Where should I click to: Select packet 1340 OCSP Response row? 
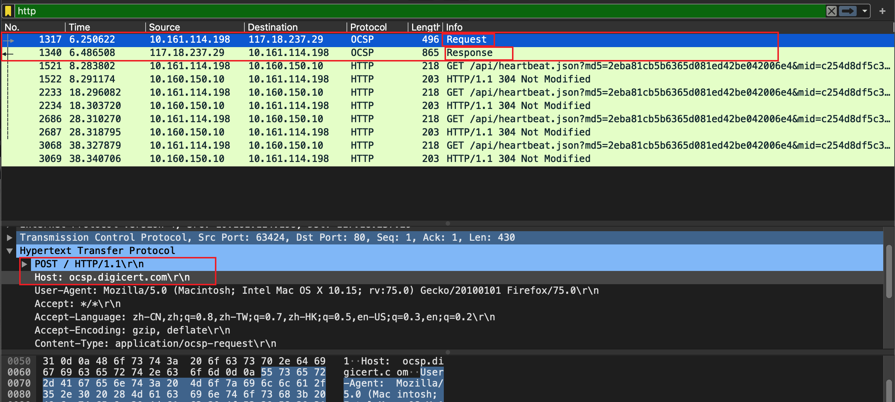tap(448, 53)
